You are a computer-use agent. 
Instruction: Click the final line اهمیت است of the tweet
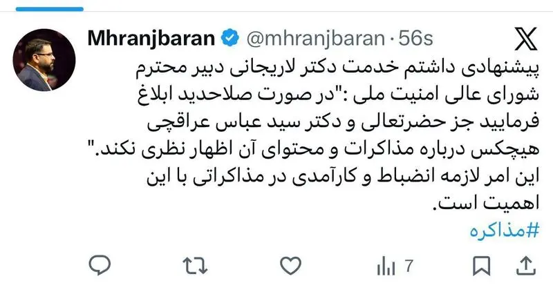[487, 203]
